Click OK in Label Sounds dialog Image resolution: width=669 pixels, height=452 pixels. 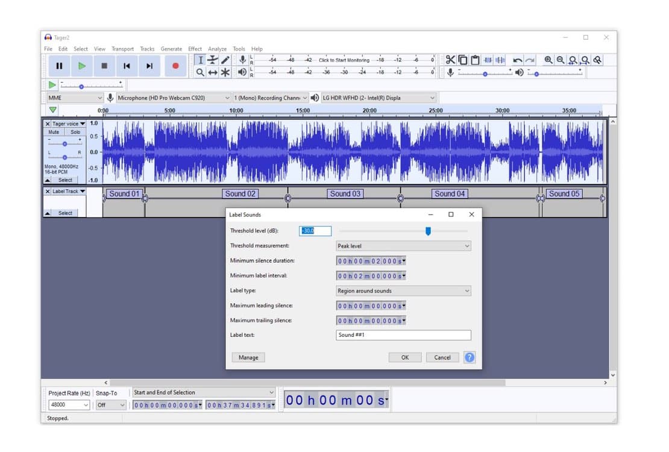pyautogui.click(x=405, y=357)
